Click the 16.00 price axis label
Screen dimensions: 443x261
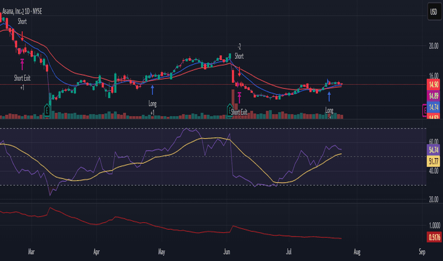[433, 75]
